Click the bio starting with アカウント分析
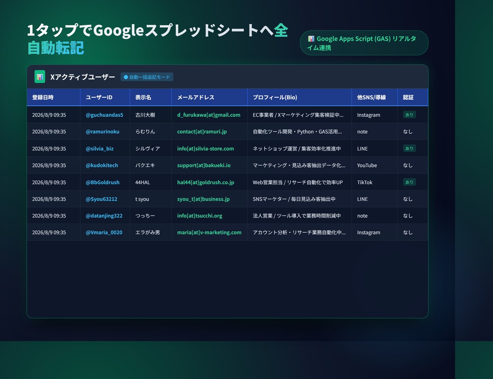Viewport: 493px width, 379px height. 299,232
